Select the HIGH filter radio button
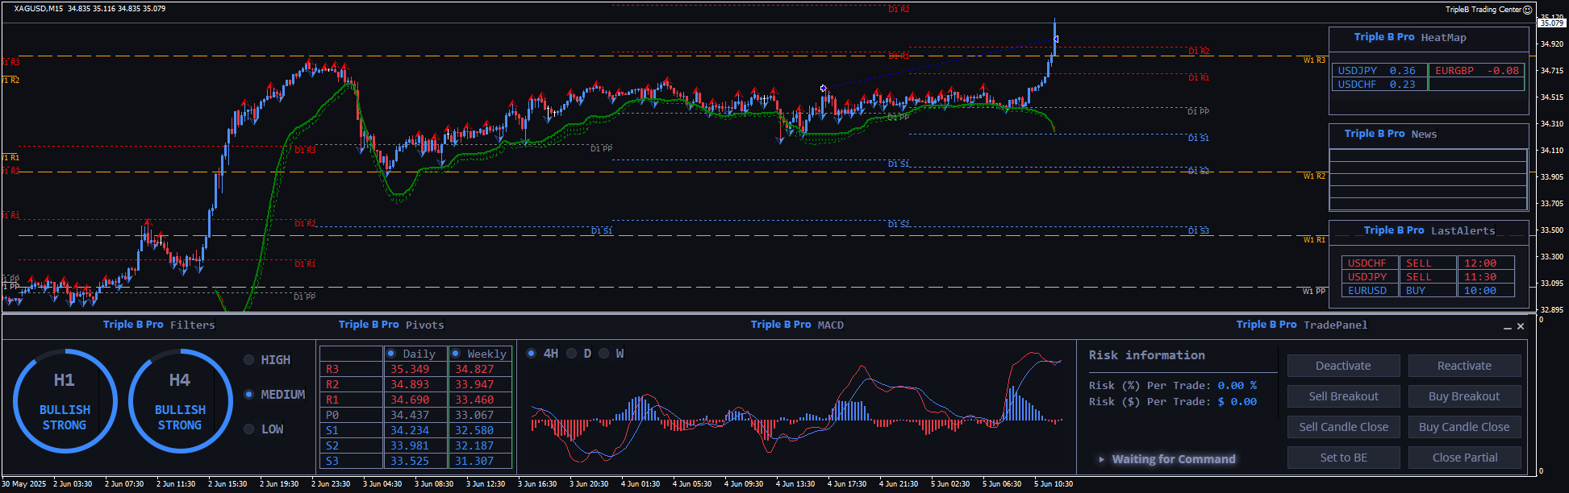The width and height of the screenshot is (1569, 493). tap(249, 360)
